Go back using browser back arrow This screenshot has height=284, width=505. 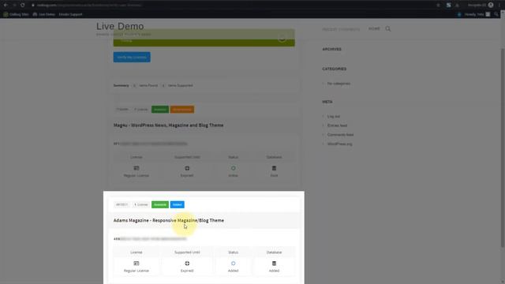click(x=6, y=6)
